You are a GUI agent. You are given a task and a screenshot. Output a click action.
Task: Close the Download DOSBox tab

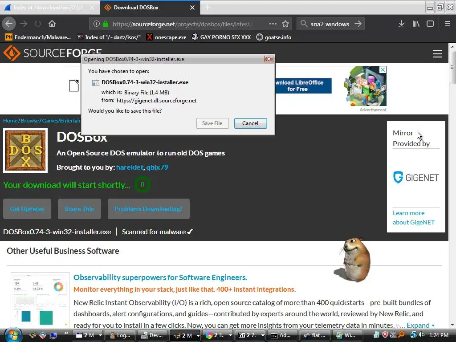tap(192, 8)
